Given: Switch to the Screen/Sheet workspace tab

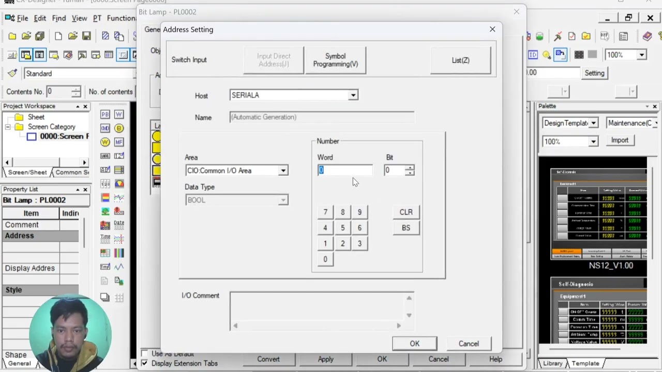Looking at the screenshot, I should click(27, 172).
